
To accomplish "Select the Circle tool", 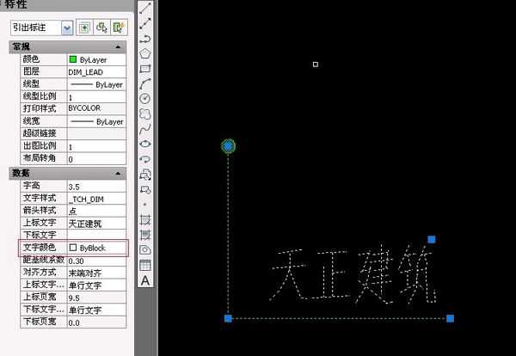I will click(x=145, y=98).
